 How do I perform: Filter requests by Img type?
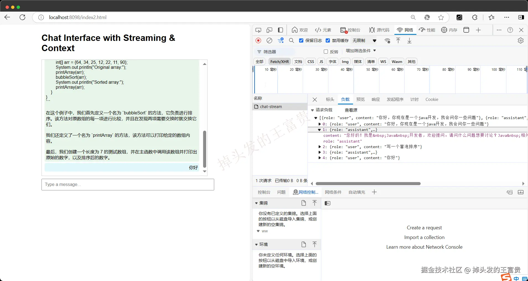[345, 62]
